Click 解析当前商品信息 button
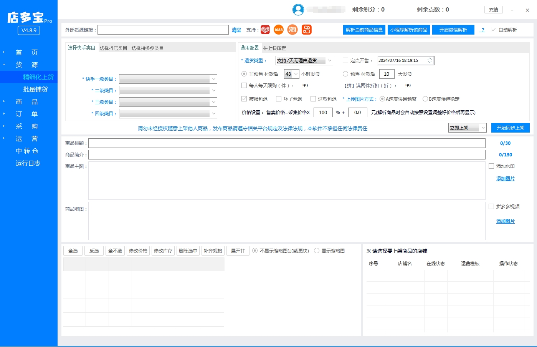Screen dimensions: 537x347 click(x=364, y=30)
